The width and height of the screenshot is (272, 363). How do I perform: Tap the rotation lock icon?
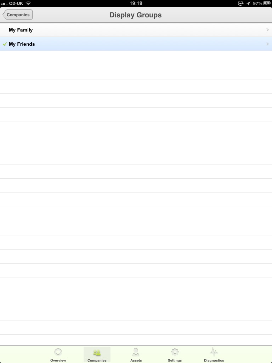(x=240, y=3)
